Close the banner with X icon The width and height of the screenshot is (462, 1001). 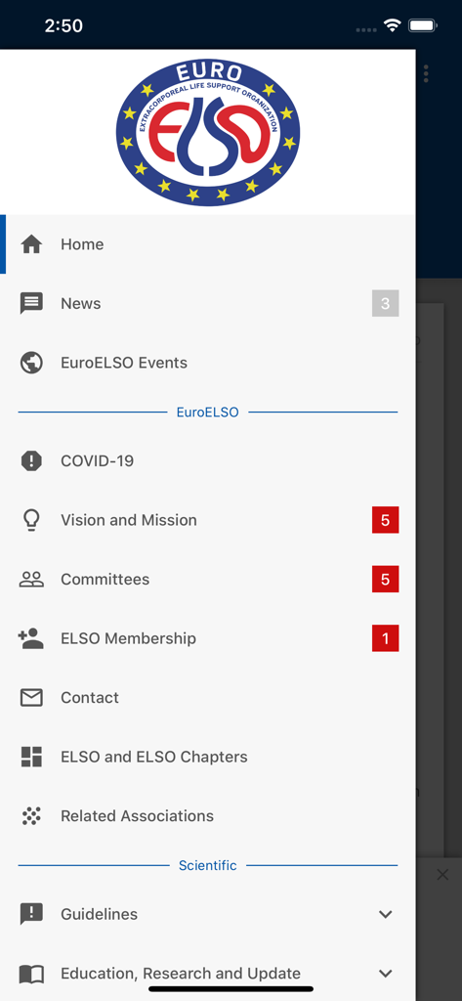click(x=442, y=875)
